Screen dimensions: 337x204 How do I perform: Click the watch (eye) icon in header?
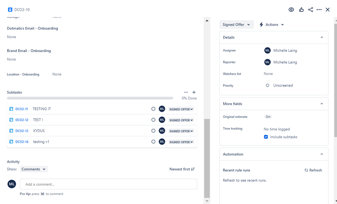point(291,10)
